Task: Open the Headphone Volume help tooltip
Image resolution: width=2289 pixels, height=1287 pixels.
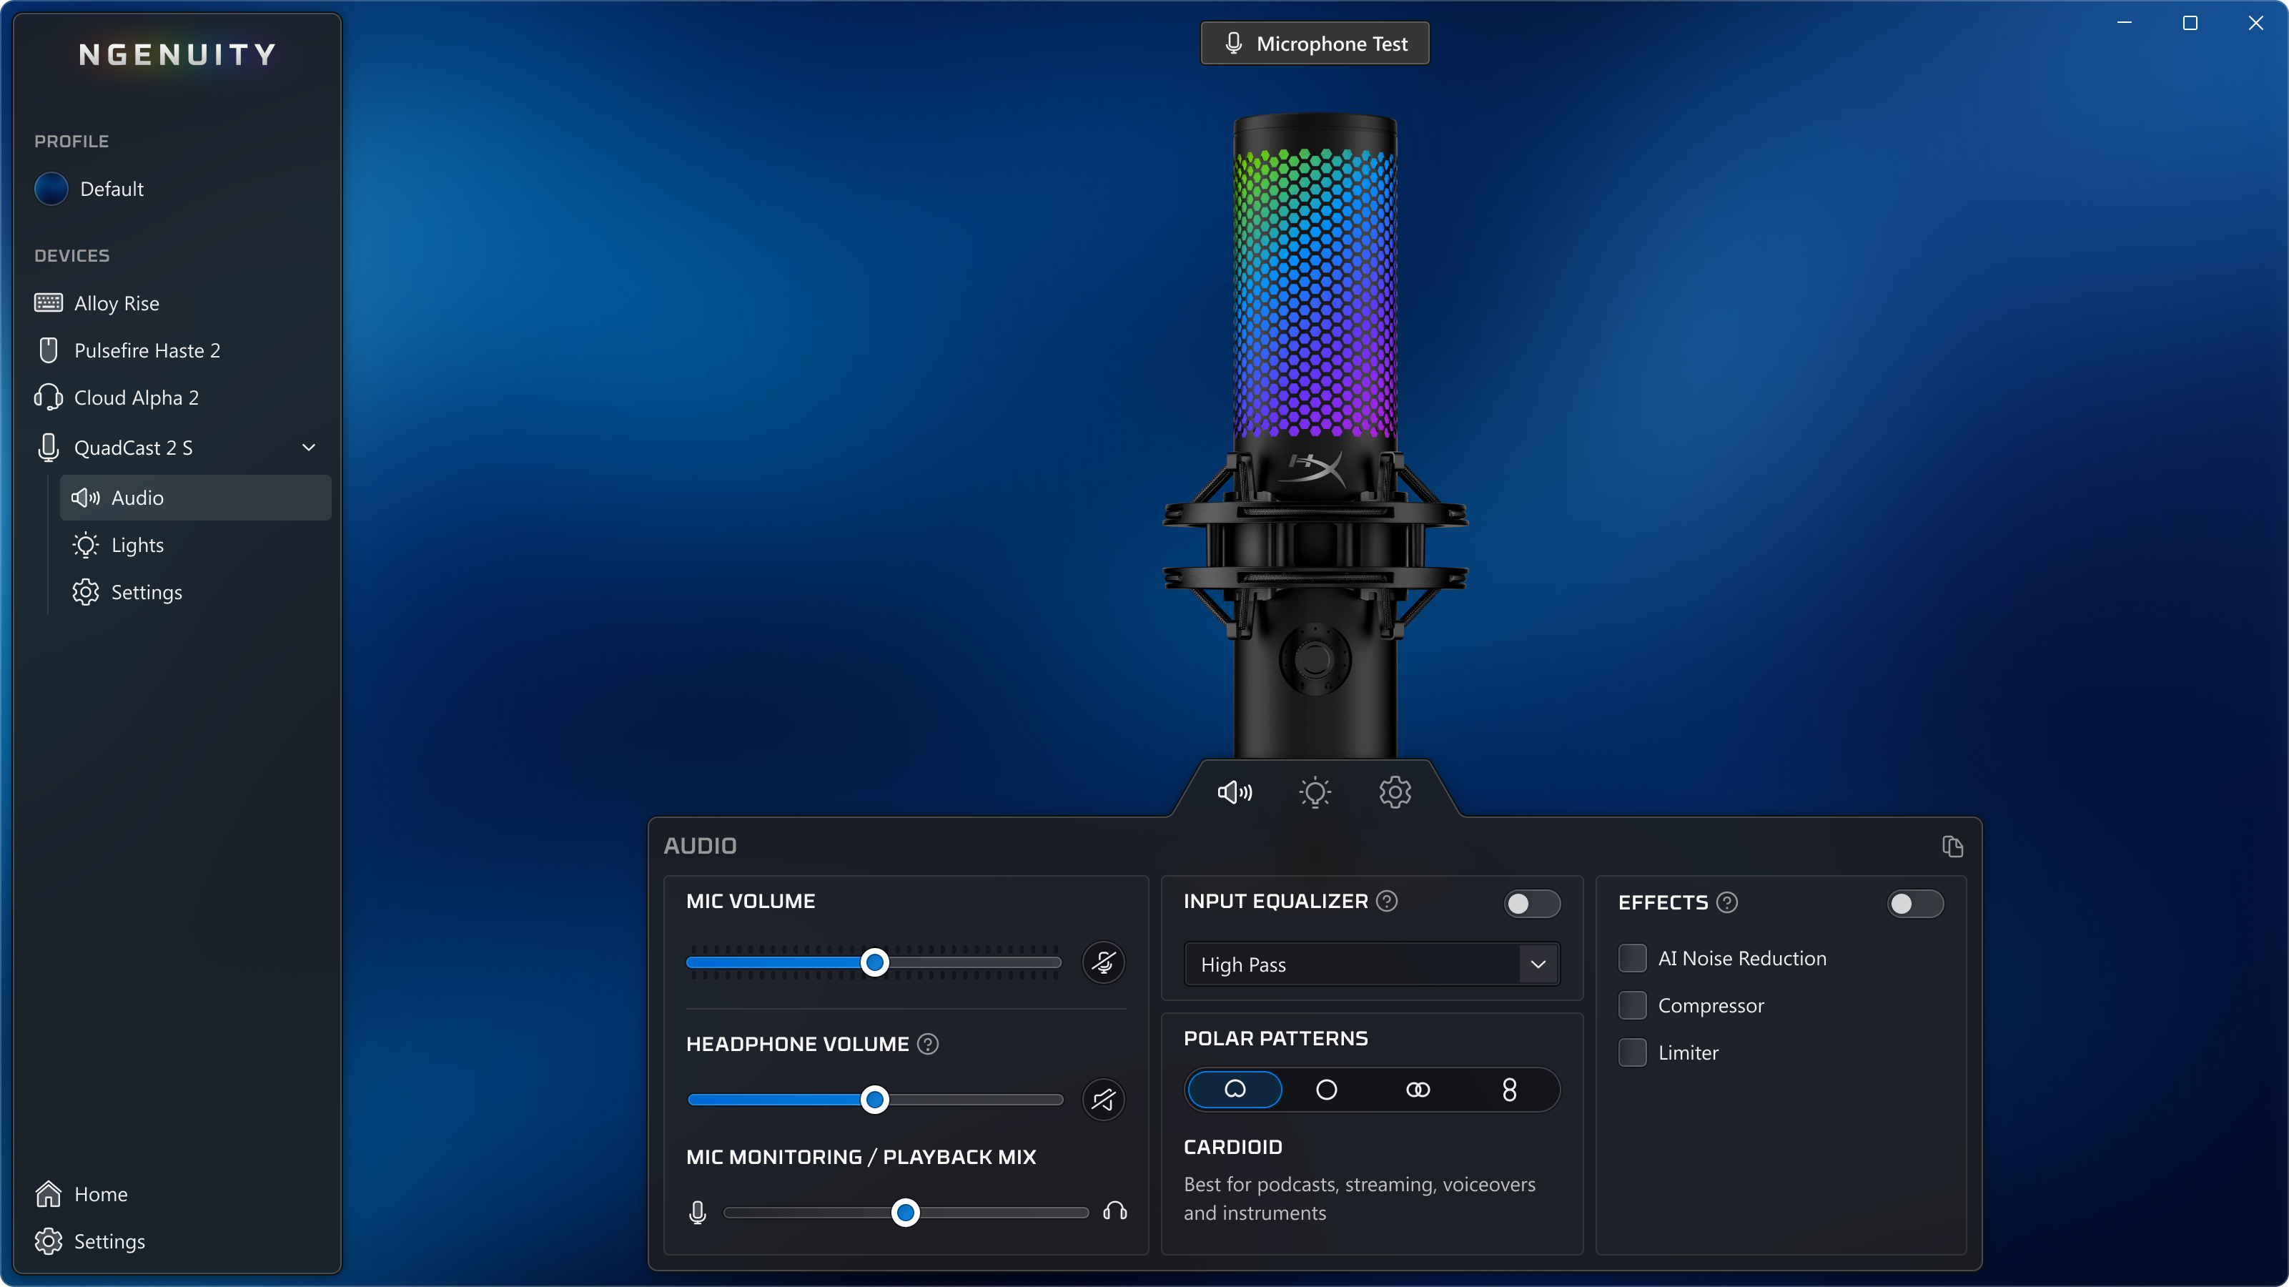Action: 928,1043
